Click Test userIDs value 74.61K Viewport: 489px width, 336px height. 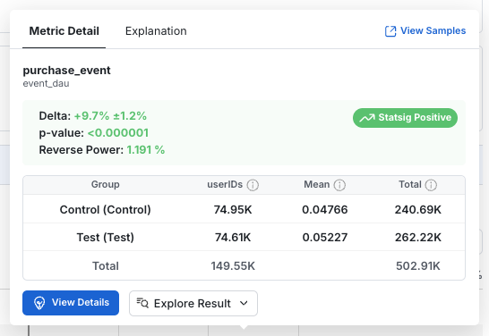click(233, 238)
